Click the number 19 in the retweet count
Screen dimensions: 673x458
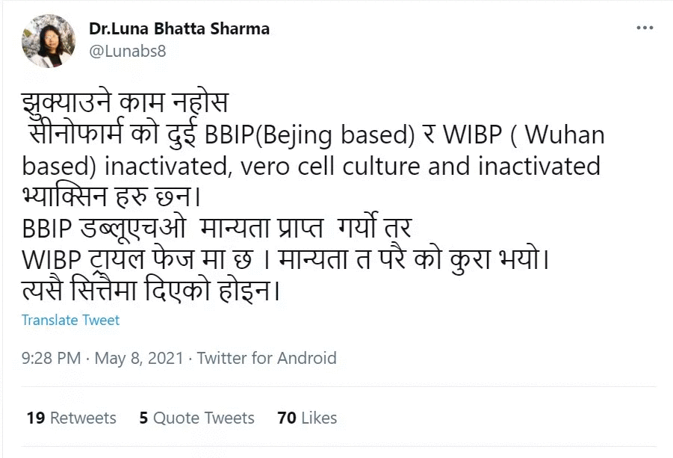36,418
